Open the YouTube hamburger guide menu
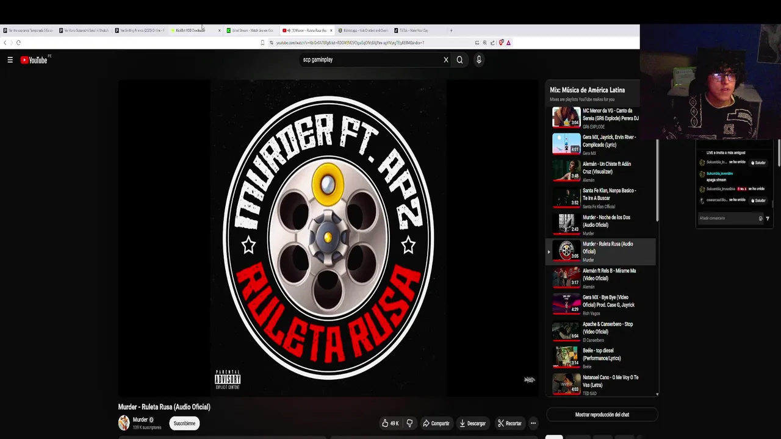 [10, 60]
